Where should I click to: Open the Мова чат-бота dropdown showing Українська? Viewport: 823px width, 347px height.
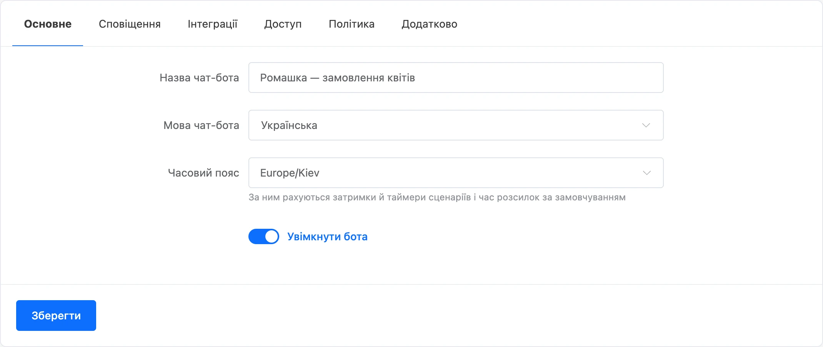click(456, 125)
